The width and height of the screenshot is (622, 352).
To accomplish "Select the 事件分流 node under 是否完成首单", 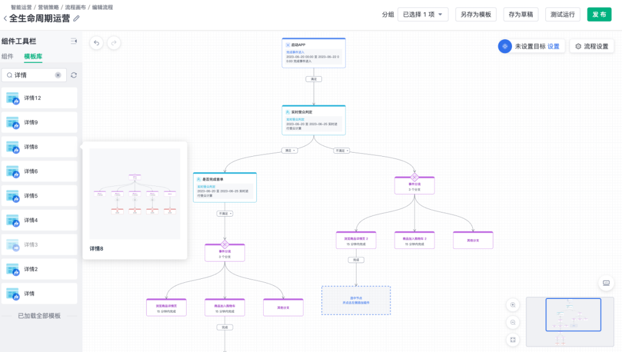I will tap(225, 252).
